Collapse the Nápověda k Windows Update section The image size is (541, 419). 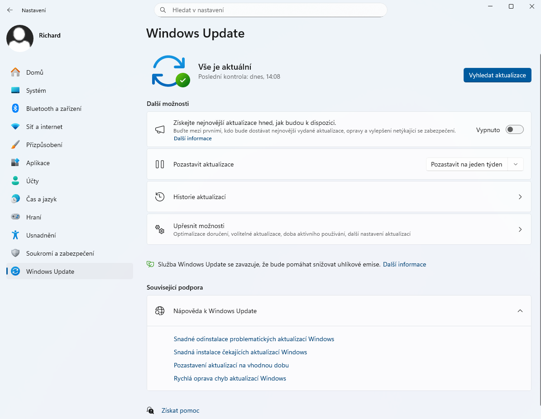coord(520,311)
